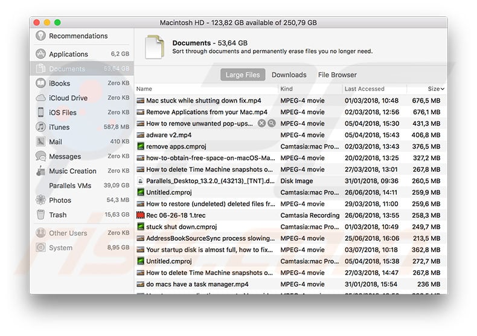Switch to the Downloads tab
This screenshot has width=477, height=336.
289,75
